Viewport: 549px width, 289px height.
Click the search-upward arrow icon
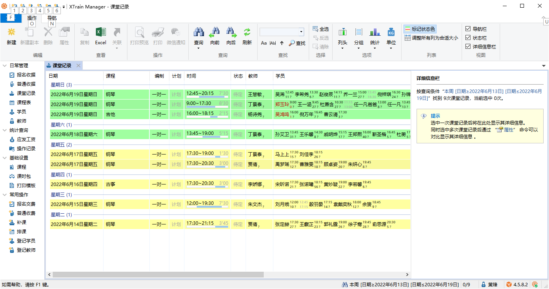pyautogui.click(x=282, y=43)
